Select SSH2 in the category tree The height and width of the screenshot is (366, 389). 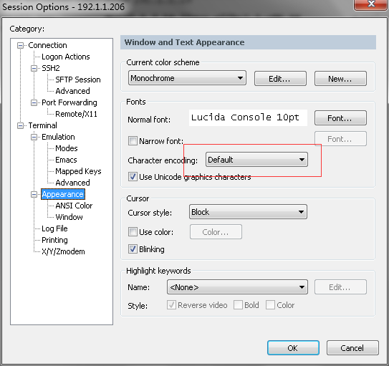51,68
